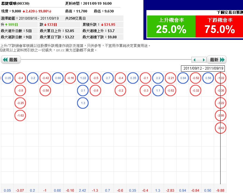This screenshot has width=243, height=193.
Task: Jump to latest with 最新 button
Action: pos(217,60)
